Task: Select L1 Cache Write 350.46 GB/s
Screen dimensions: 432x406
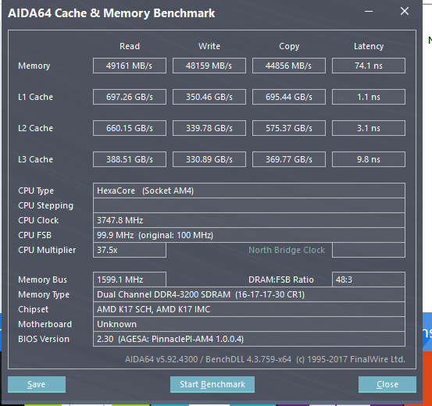Action: 209,97
